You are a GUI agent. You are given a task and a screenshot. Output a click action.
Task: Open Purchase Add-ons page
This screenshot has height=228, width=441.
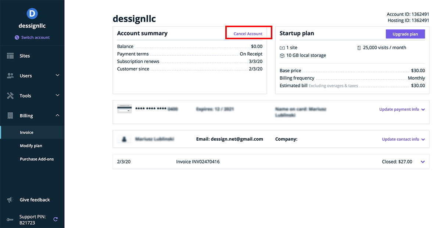37,159
